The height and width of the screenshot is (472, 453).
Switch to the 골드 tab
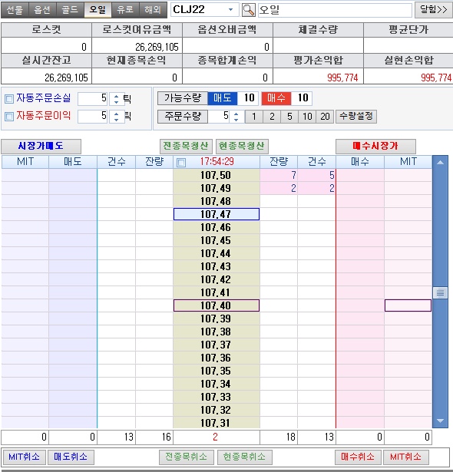coord(70,10)
